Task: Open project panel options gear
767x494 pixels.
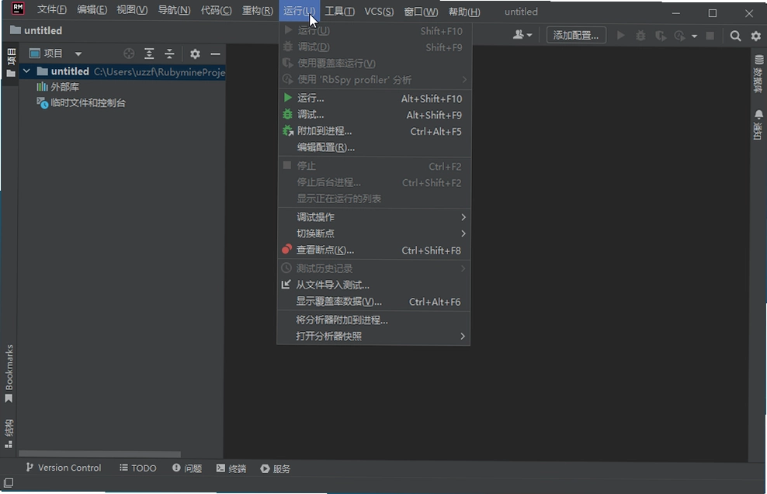Action: [195, 54]
